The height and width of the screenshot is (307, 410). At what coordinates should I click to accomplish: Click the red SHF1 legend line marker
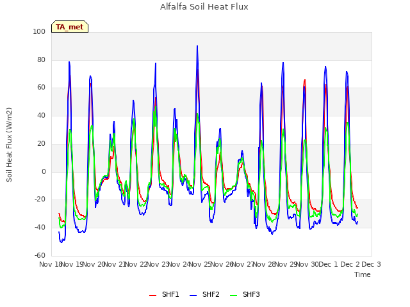coord(152,295)
